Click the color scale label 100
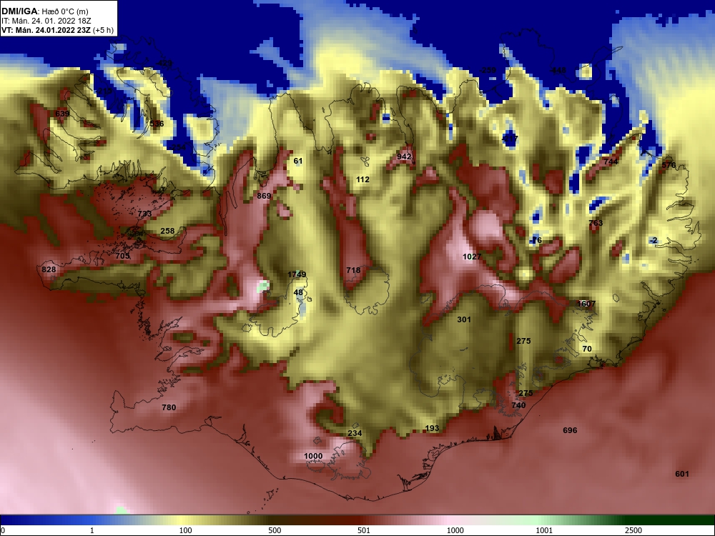Viewport: 715px width, 536px height. click(x=186, y=530)
